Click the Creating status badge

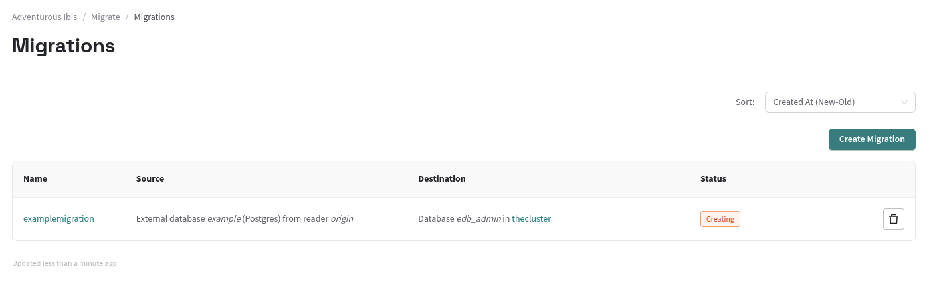[x=720, y=219]
